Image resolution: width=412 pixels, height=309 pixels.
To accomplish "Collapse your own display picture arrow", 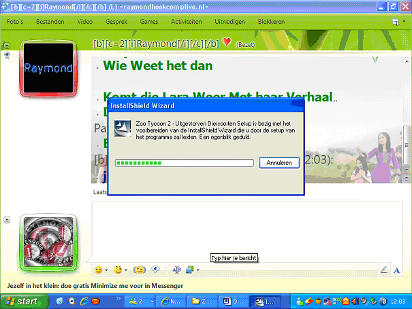I will tap(7, 219).
